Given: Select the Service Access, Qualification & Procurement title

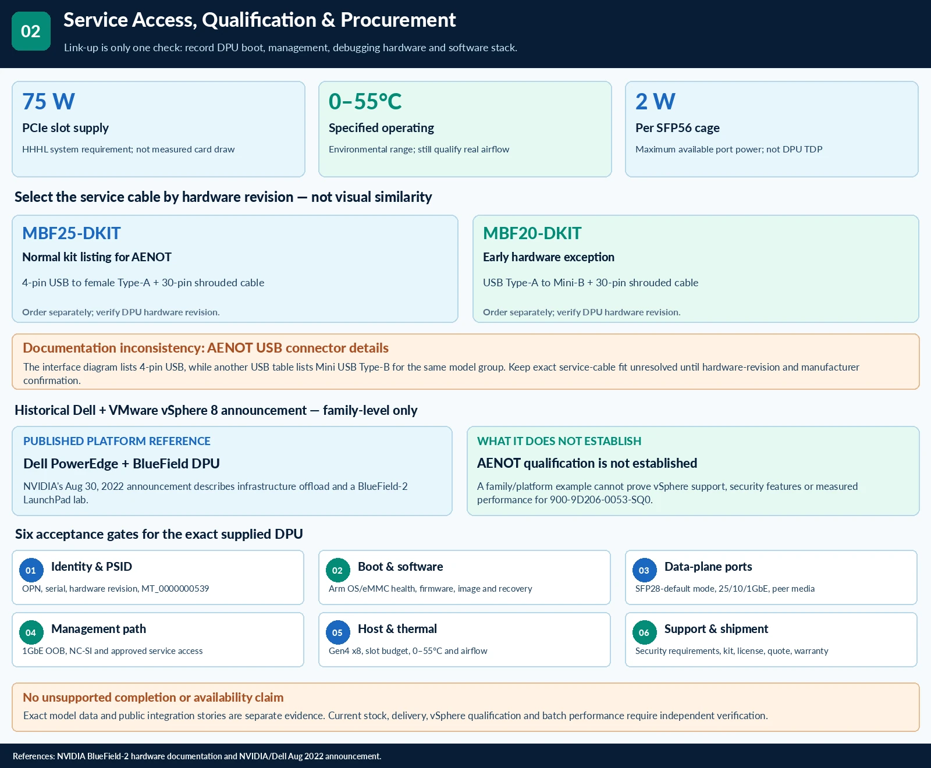Looking at the screenshot, I should click(x=260, y=20).
